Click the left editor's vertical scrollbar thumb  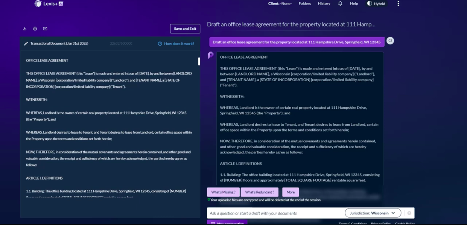(199, 61)
